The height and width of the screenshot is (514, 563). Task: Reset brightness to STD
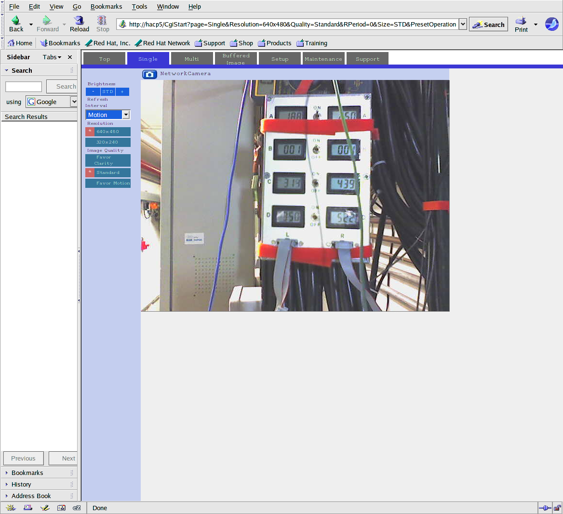(x=107, y=92)
